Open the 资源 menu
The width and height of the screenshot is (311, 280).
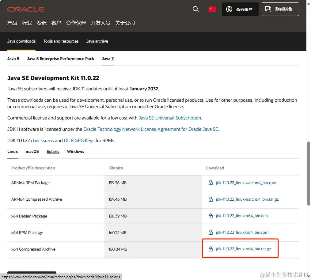pos(42,23)
